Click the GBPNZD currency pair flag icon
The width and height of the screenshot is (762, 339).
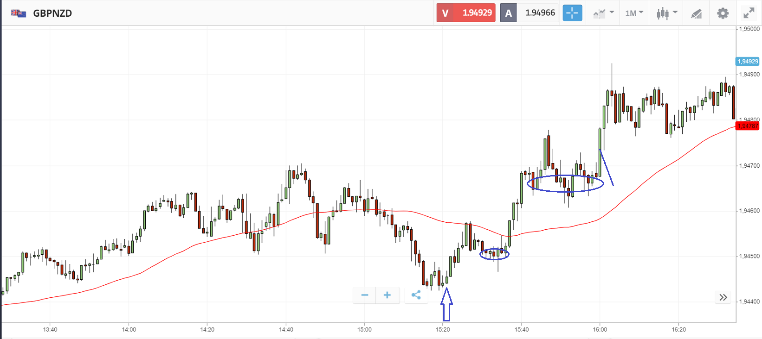pos(19,13)
